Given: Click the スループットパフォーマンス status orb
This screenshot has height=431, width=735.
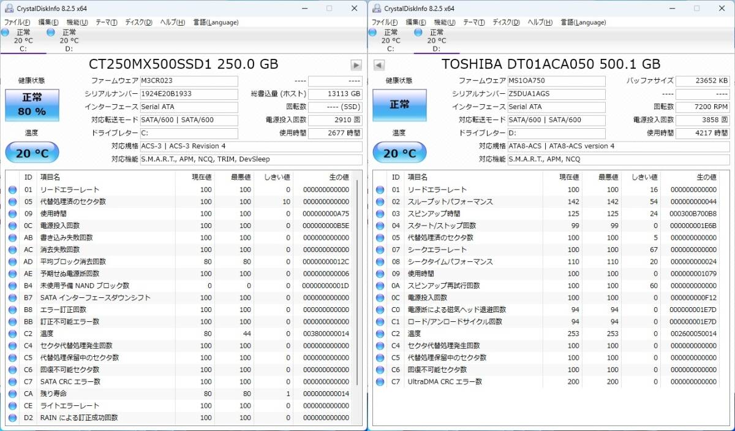Looking at the screenshot, I should (380, 202).
